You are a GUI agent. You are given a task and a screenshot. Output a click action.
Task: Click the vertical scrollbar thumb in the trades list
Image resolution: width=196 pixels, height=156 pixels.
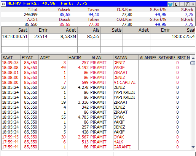[x=193, y=63]
